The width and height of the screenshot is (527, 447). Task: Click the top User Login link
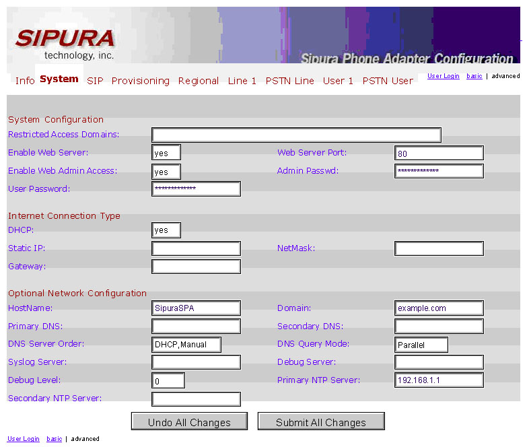click(x=443, y=76)
